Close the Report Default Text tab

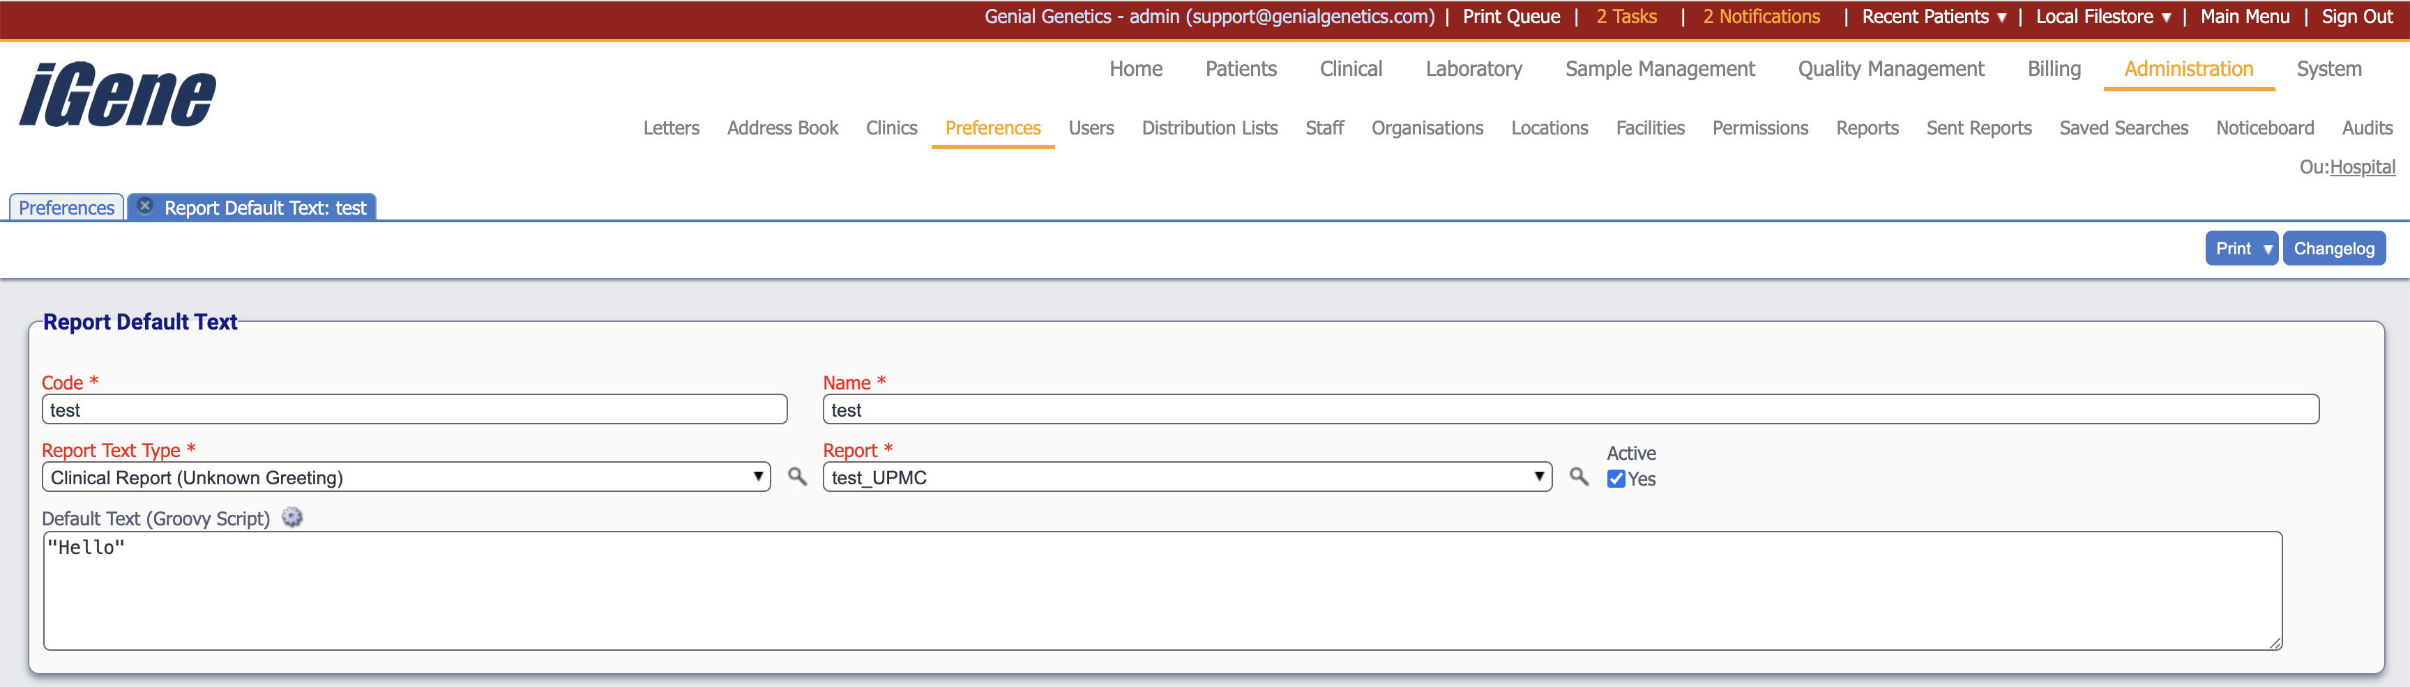pyautogui.click(x=145, y=206)
